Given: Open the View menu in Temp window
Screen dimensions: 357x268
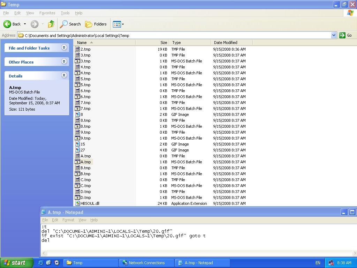Looking at the screenshot, I should (30, 13).
